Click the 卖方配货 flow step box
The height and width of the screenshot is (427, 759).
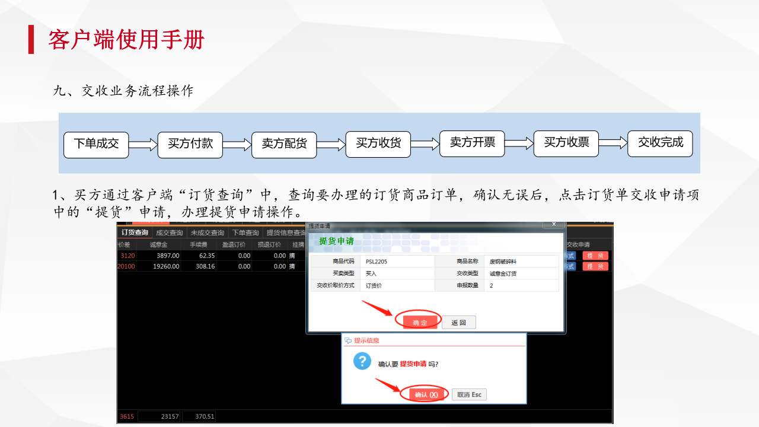(x=284, y=145)
